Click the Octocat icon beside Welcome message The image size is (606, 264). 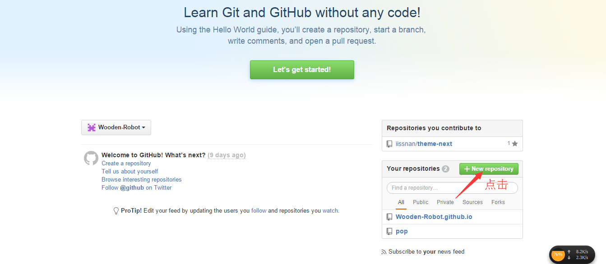tap(91, 158)
